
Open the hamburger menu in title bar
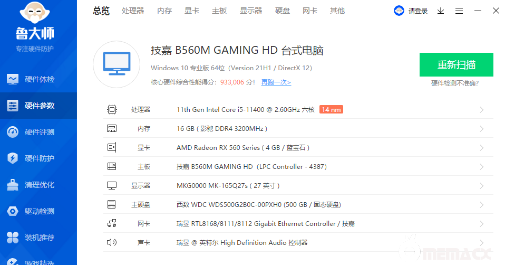(x=459, y=11)
